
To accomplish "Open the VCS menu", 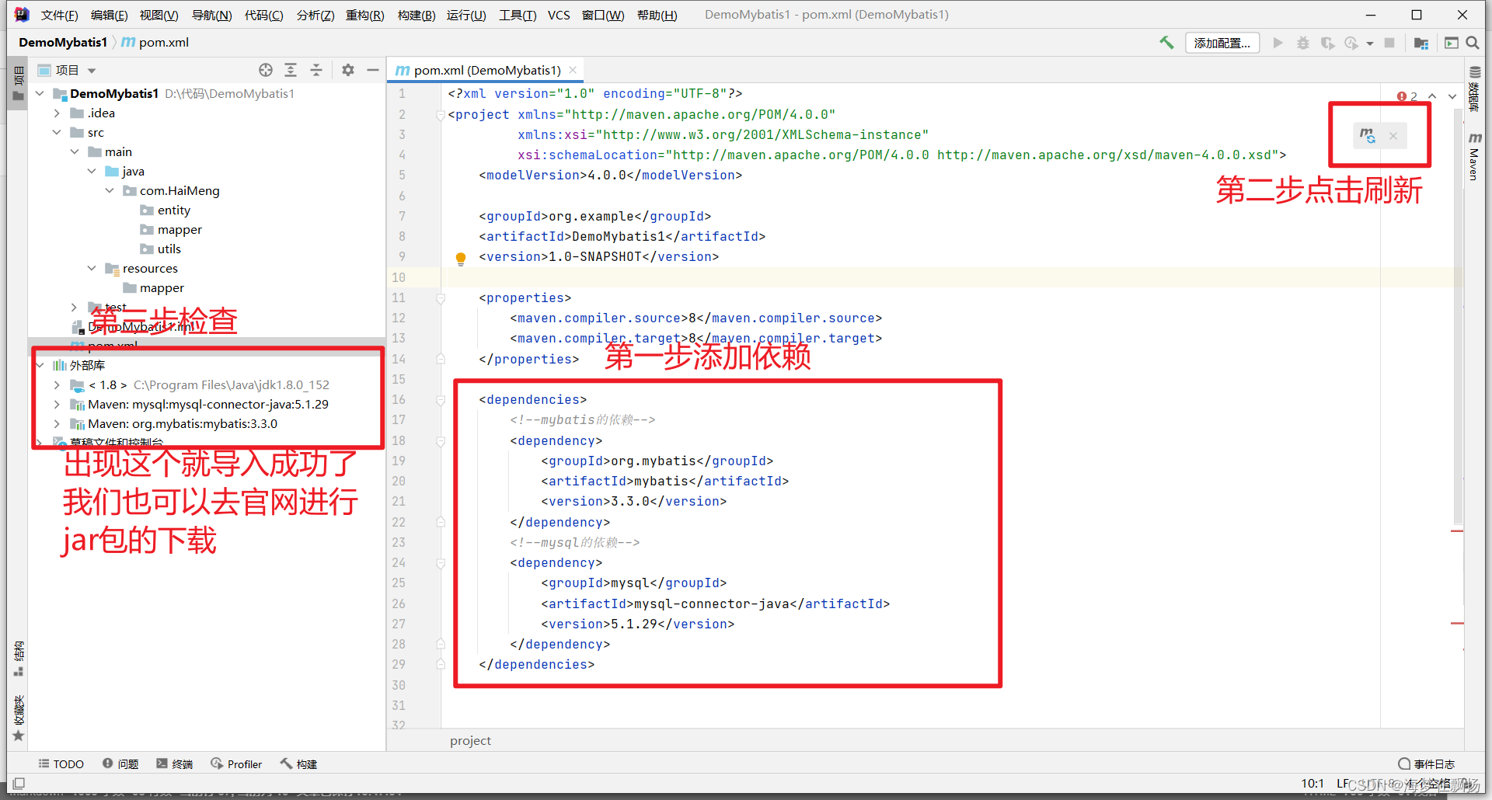I will pyautogui.click(x=559, y=15).
